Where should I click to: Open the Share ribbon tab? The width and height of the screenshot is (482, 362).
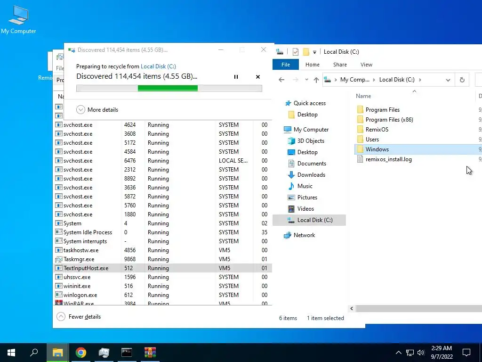point(340,65)
